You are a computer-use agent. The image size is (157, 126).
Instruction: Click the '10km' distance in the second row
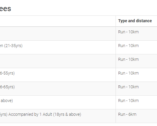(133, 46)
